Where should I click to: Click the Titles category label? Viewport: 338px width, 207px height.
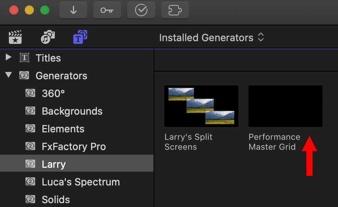pyautogui.click(x=48, y=58)
